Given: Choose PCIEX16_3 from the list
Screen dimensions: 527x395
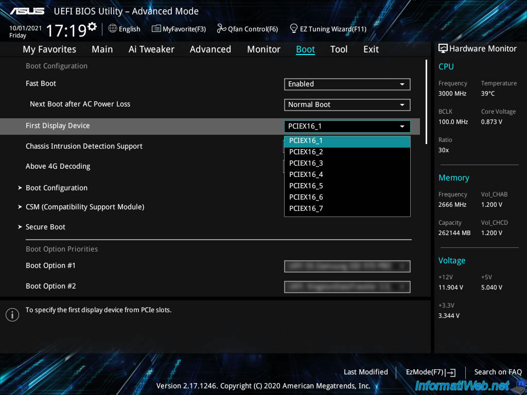Looking at the screenshot, I should [347, 163].
